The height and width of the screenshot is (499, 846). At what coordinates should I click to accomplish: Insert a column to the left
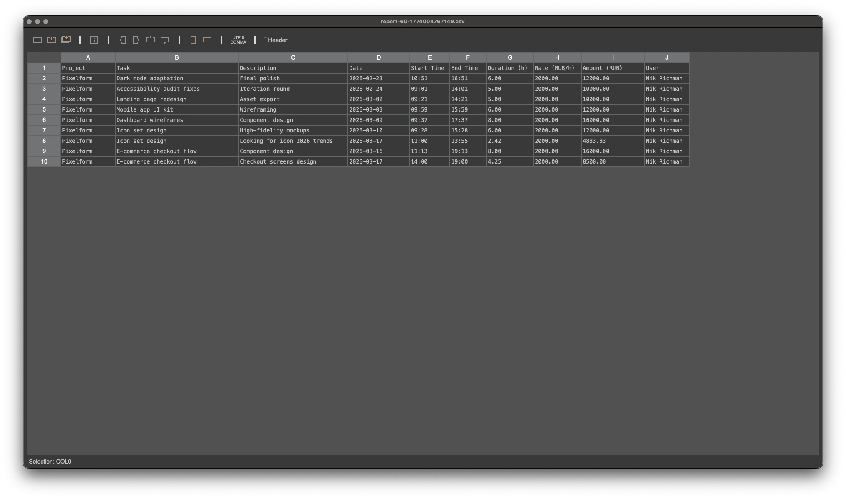[x=122, y=40]
